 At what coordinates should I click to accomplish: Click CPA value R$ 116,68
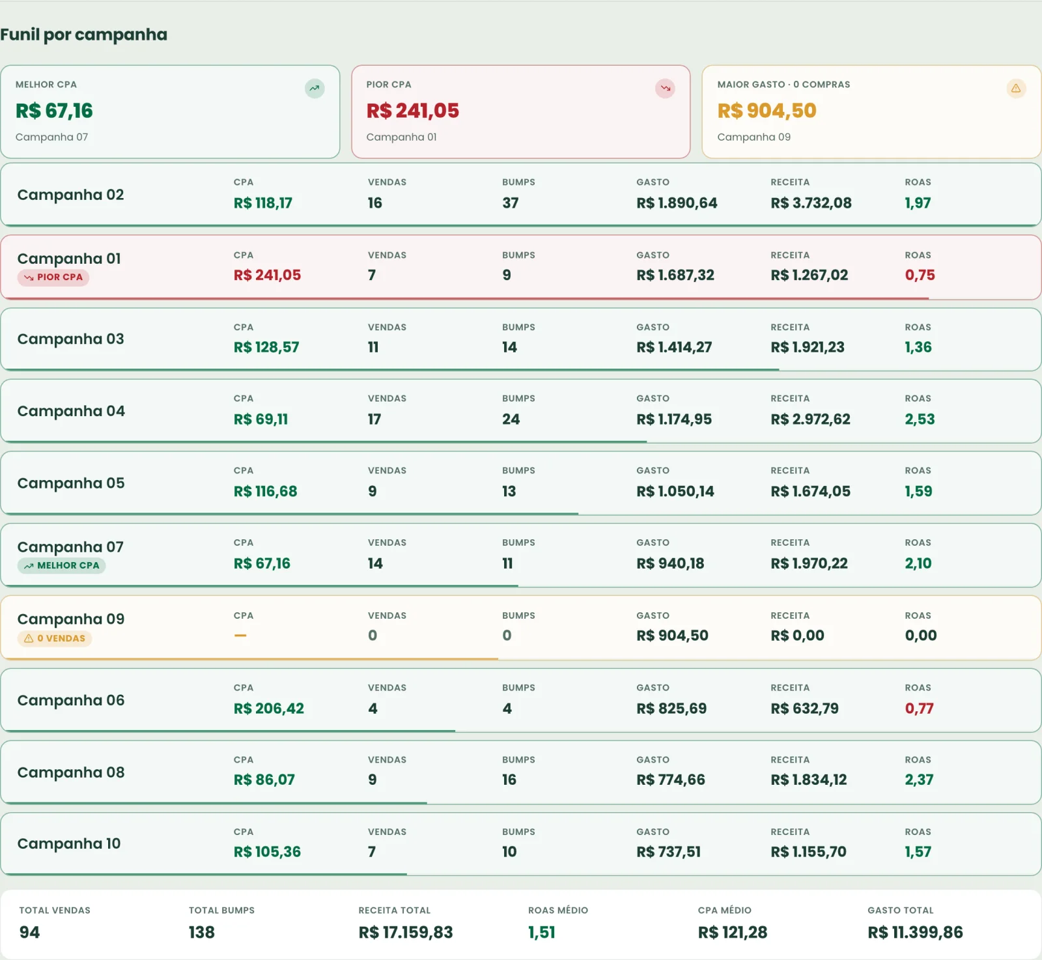265,492
